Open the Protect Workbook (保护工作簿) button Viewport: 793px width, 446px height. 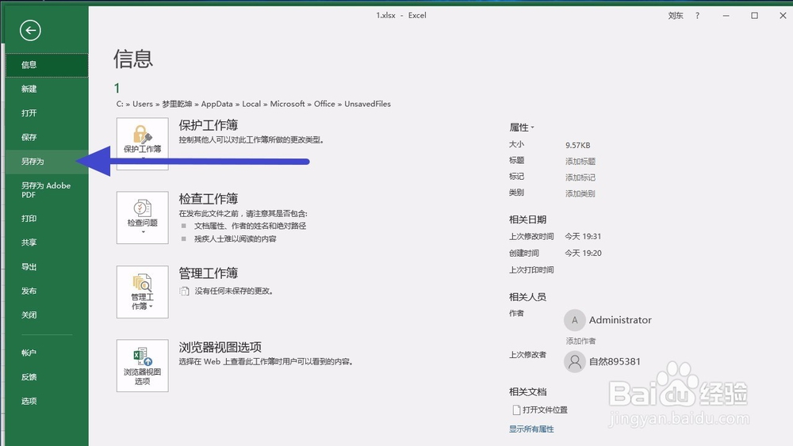[142, 143]
